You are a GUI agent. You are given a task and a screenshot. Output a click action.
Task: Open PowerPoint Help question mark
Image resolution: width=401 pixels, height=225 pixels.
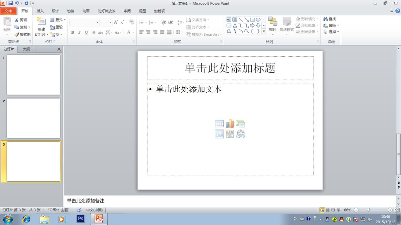(397, 11)
